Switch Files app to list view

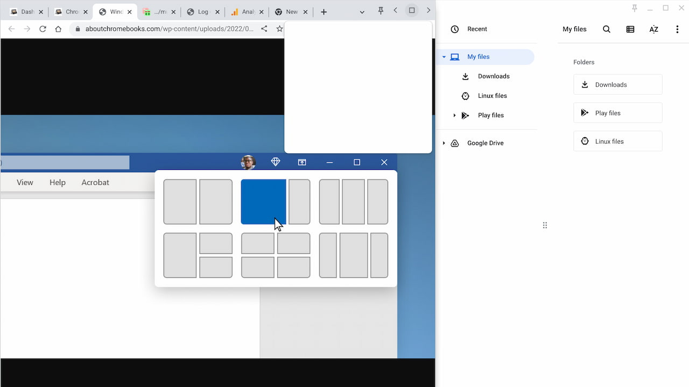630,29
